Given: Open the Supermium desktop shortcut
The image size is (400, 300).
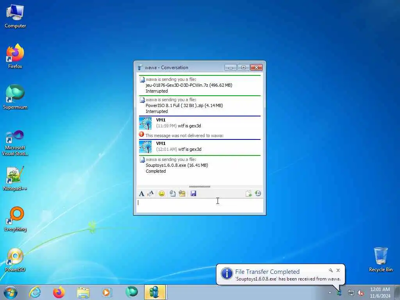Looking at the screenshot, I should point(15,97).
